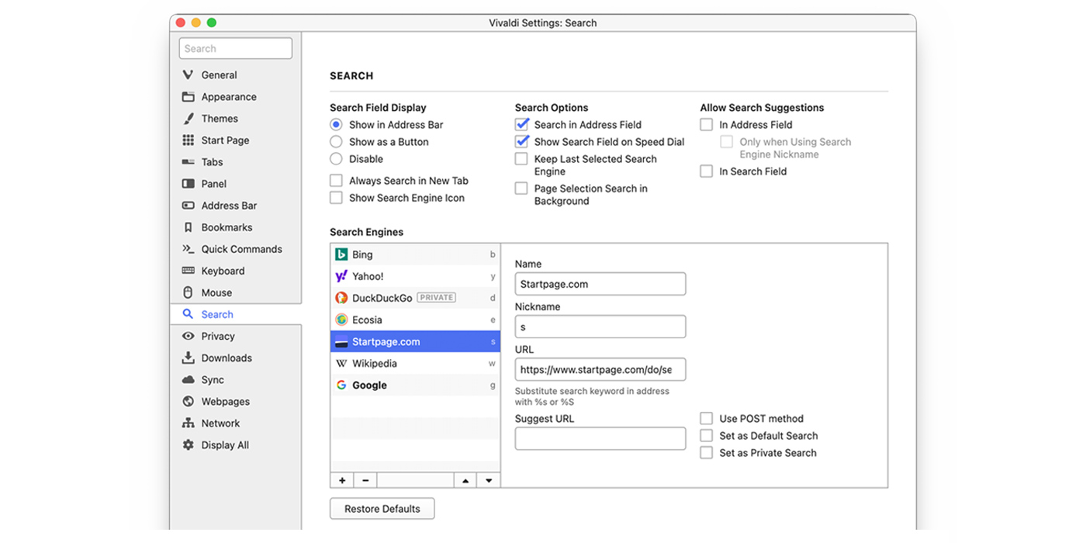Screen dimensions: 1086x543
Task: Click the Sync cloud icon
Action: (x=188, y=380)
